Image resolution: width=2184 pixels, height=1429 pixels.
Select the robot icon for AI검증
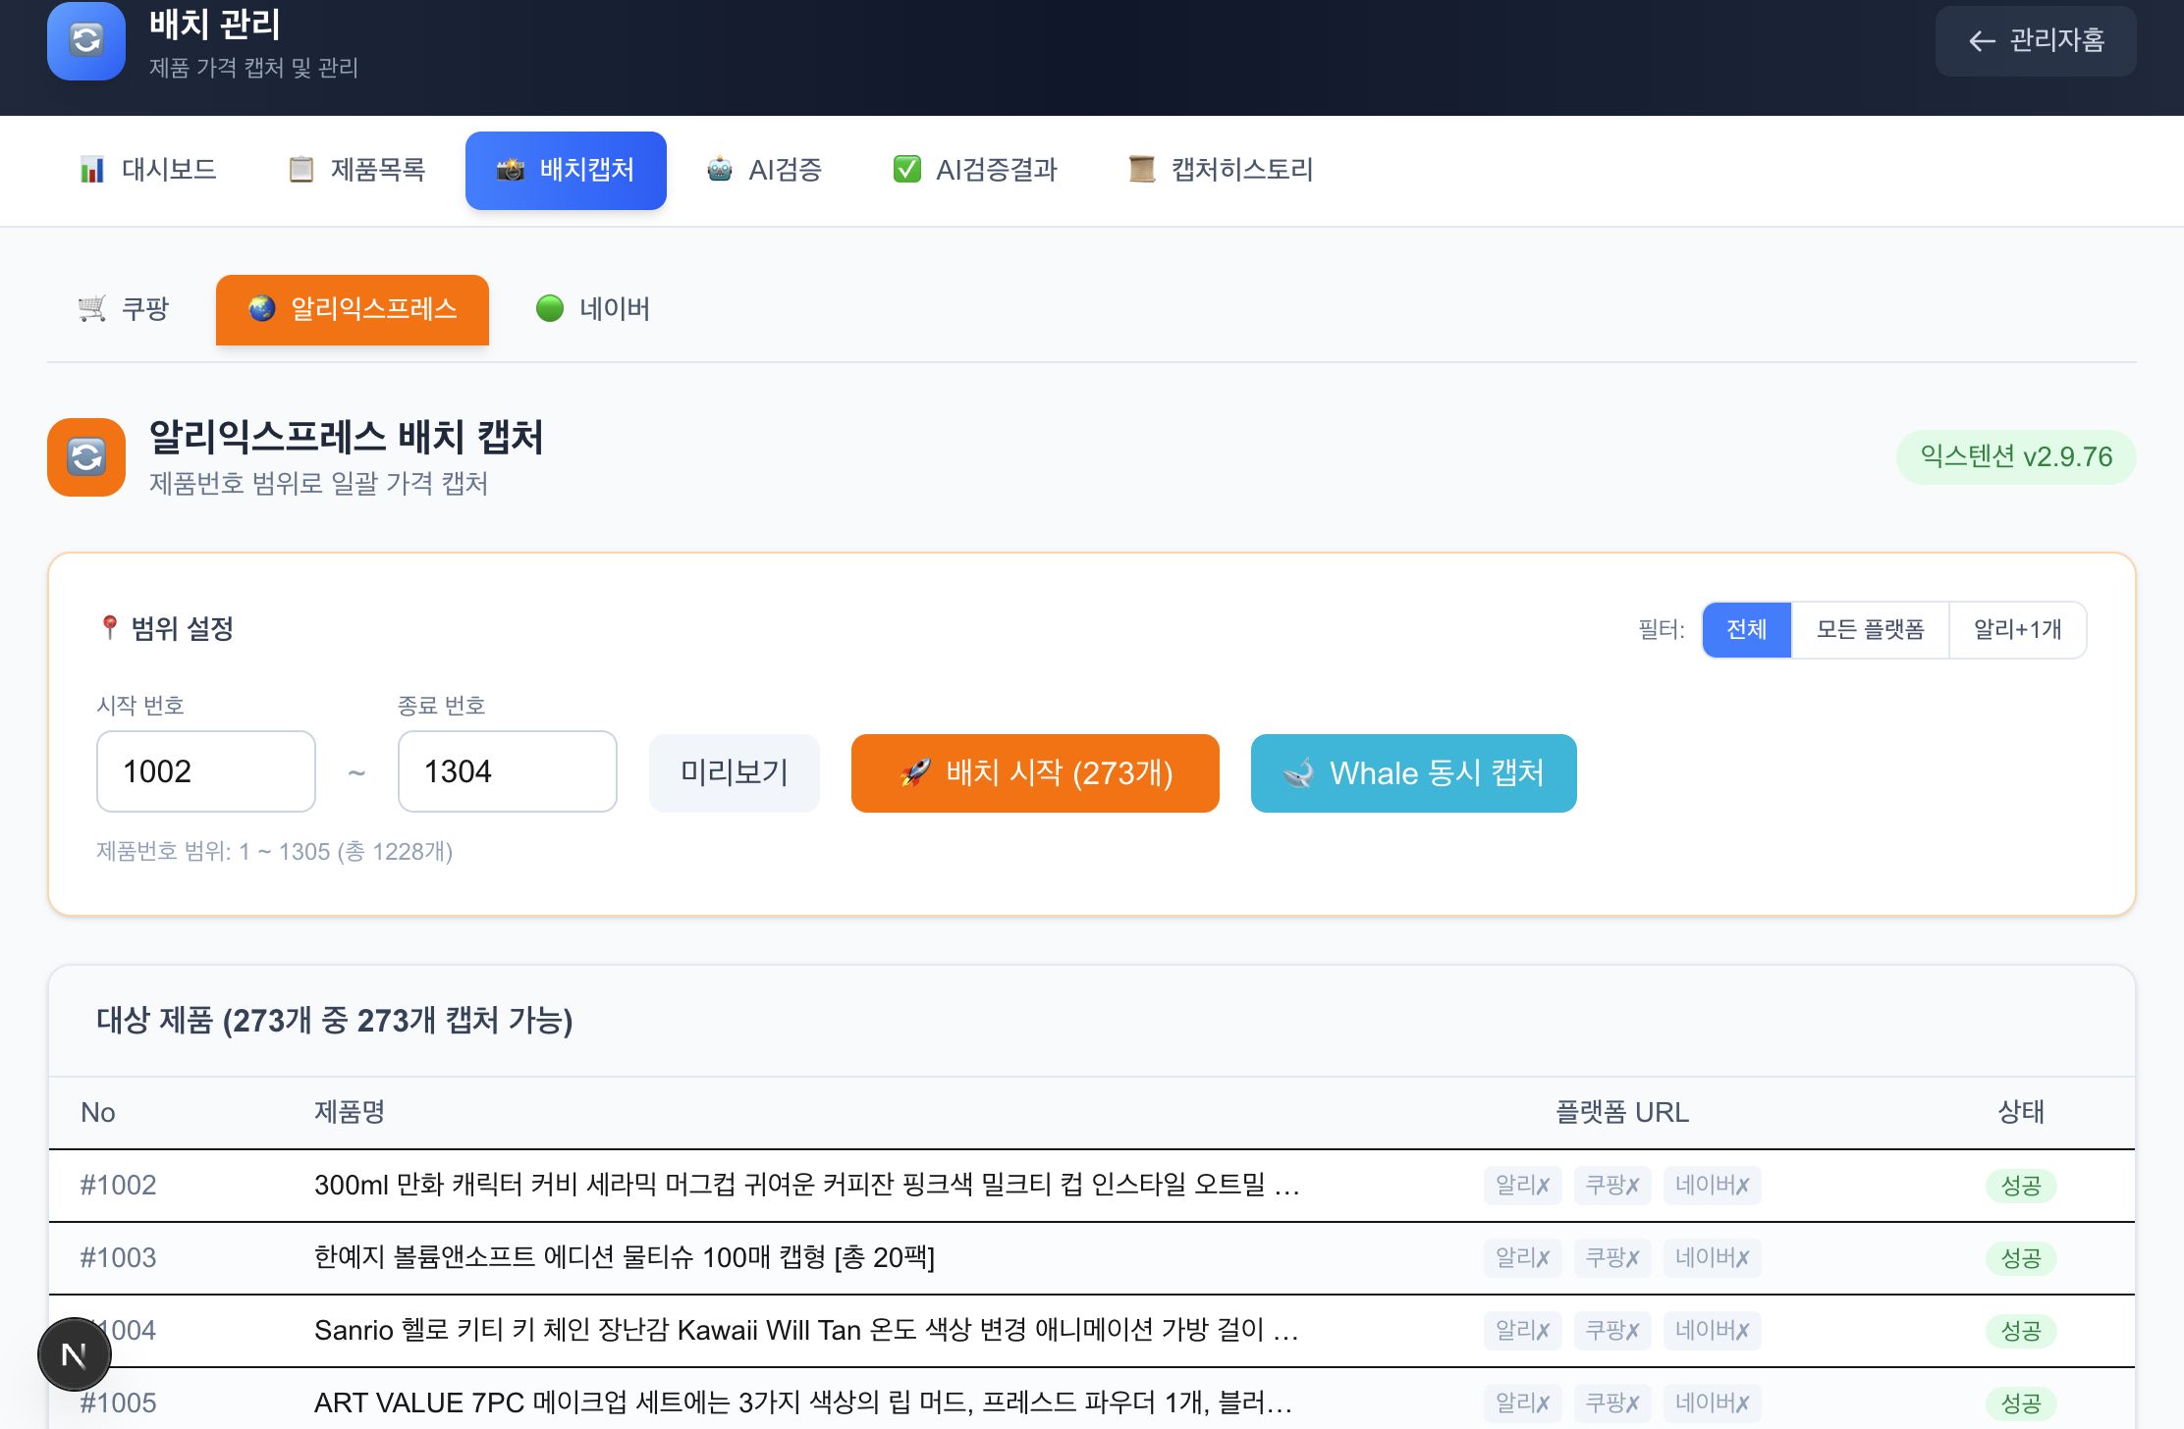click(720, 169)
